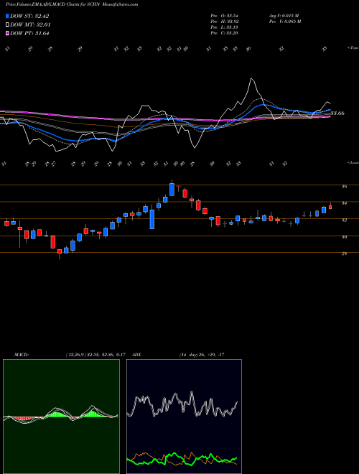Select the 'DOW PT: 31.64' legend text
The height and width of the screenshot is (474, 359).
(29, 33)
